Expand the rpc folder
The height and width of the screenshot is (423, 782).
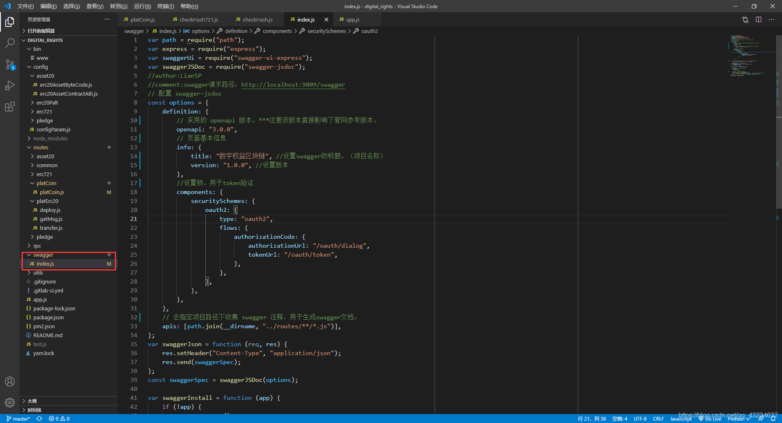pyautogui.click(x=68, y=246)
